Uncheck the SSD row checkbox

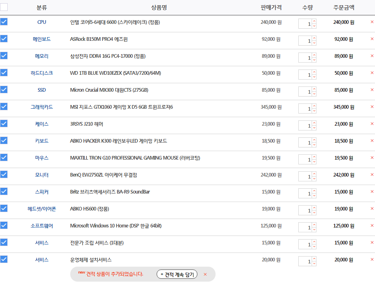4,90
